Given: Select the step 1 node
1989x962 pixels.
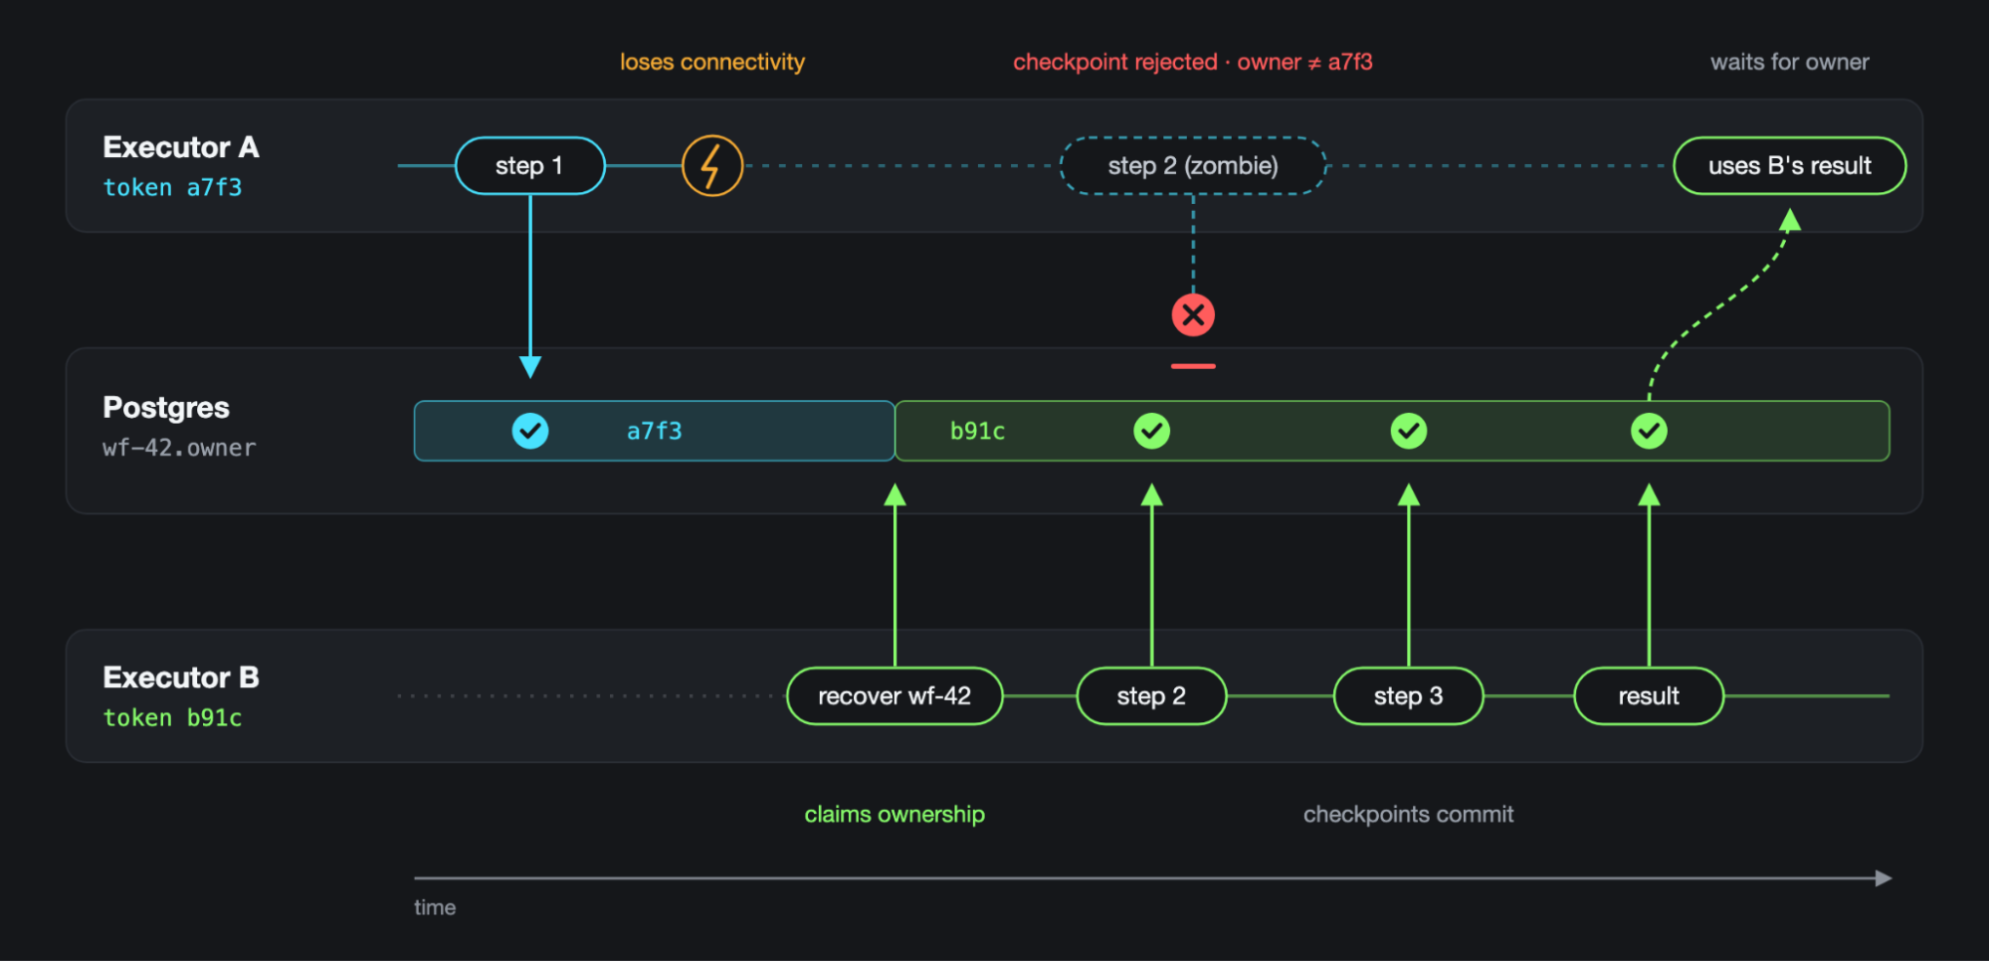Looking at the screenshot, I should (x=530, y=165).
